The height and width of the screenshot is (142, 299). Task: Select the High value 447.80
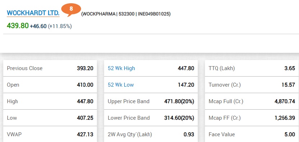[85, 101]
